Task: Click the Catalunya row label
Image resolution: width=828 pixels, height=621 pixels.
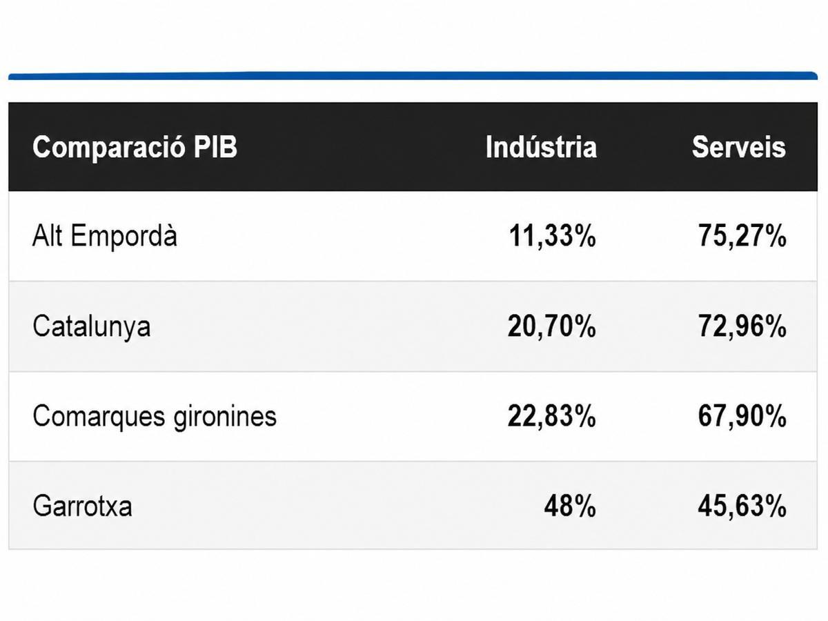Action: pyautogui.click(x=91, y=326)
